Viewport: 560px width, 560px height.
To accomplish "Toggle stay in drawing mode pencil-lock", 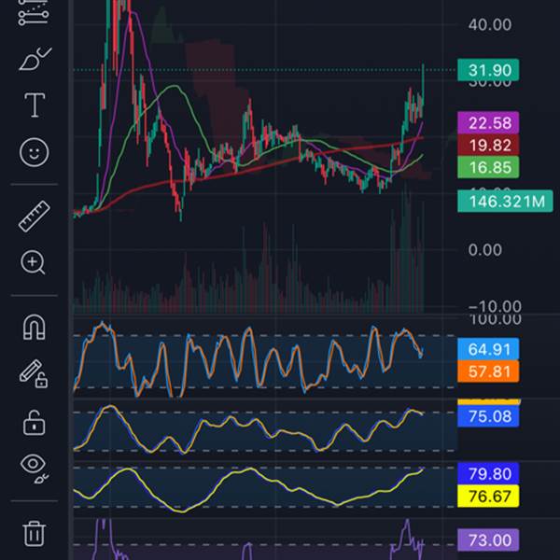I will click(x=34, y=374).
